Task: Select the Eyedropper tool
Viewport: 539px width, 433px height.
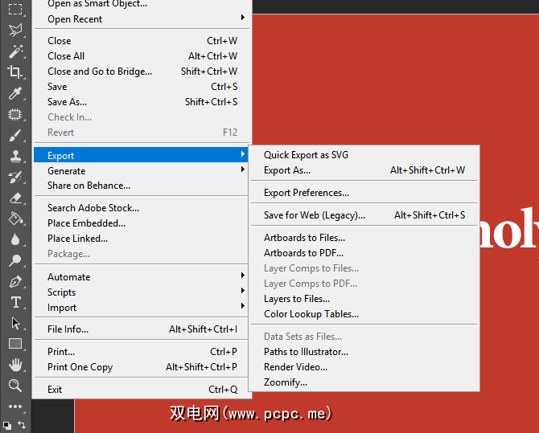Action: [15, 93]
